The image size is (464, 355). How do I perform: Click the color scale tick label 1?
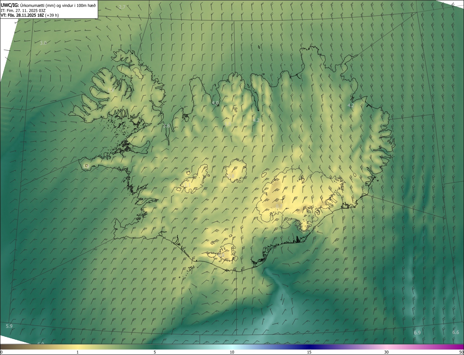click(78, 352)
